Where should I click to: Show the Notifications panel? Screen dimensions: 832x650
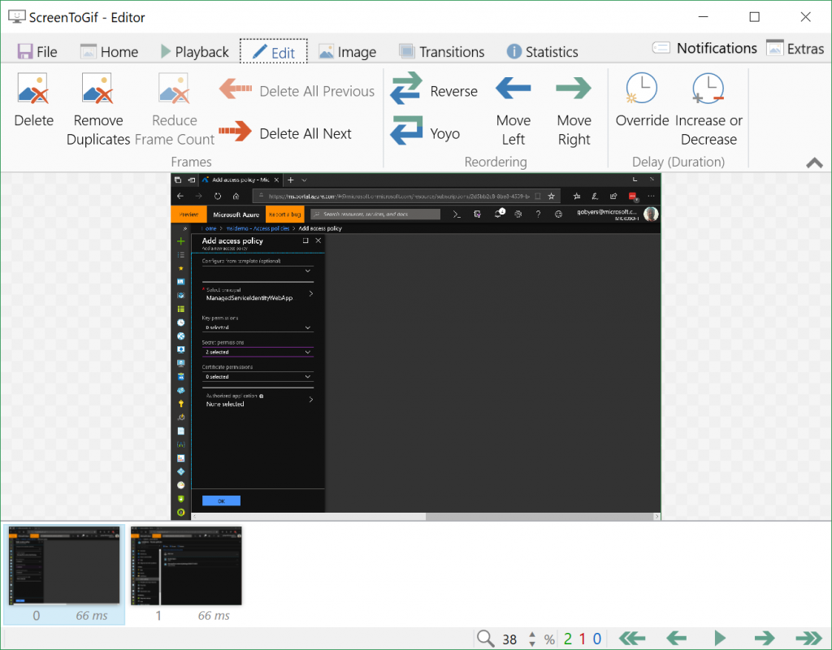[x=704, y=48]
